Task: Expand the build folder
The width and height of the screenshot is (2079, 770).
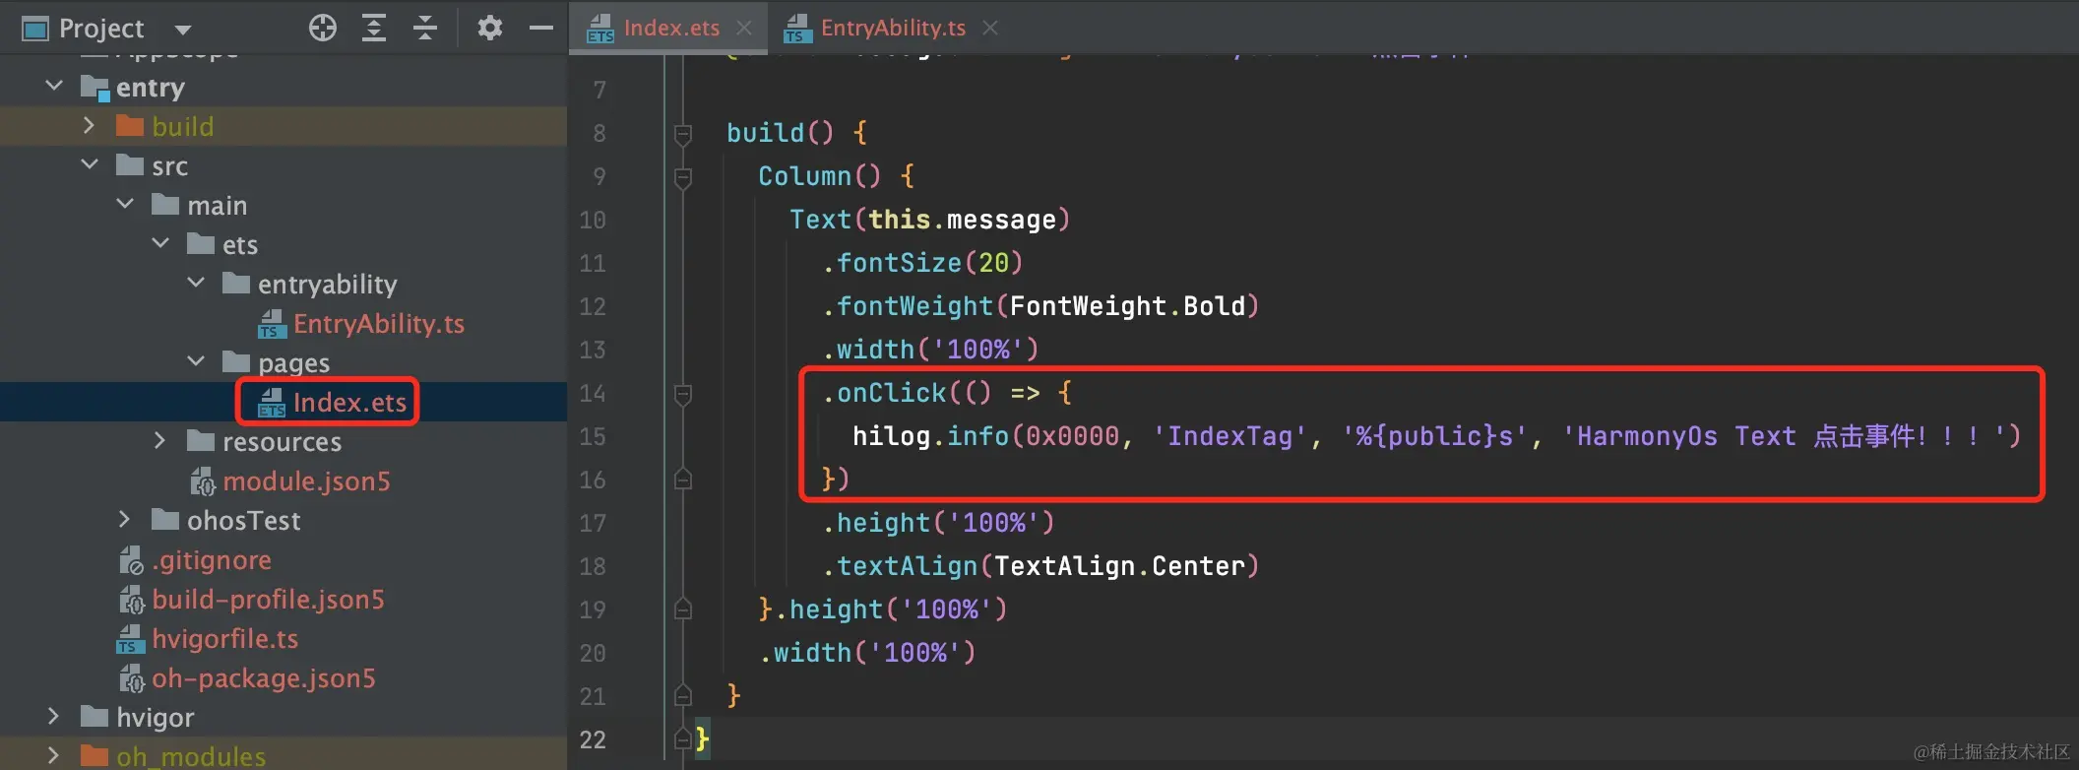Action: pos(90,126)
